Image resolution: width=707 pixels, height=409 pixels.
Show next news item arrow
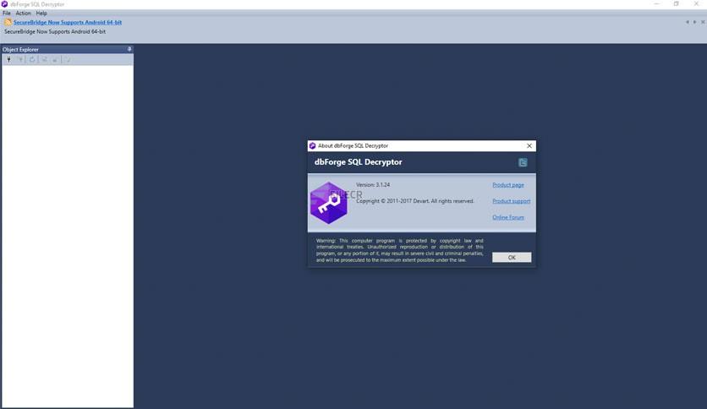(x=694, y=22)
